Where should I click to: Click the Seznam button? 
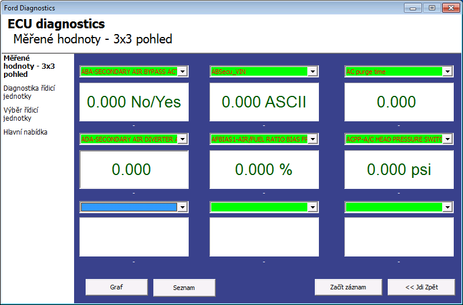pyautogui.click(x=184, y=288)
